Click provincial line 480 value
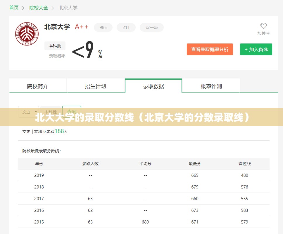283x234 pixels. point(245,175)
